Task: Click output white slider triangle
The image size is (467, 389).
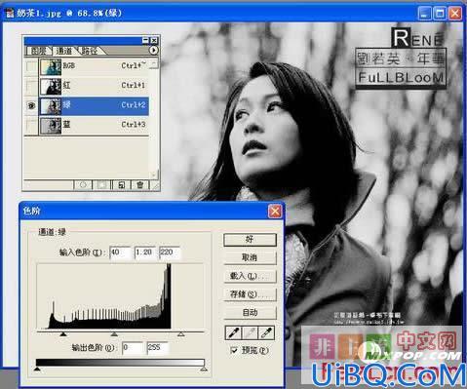Action: [204, 369]
